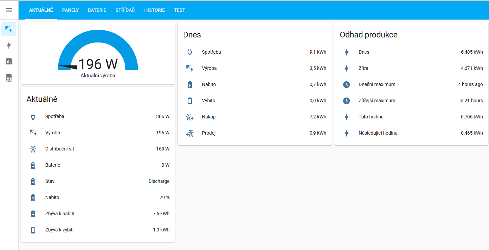Screen dimensions: 489x250
Task: Open the BATERIE tab
Action: pos(97,10)
